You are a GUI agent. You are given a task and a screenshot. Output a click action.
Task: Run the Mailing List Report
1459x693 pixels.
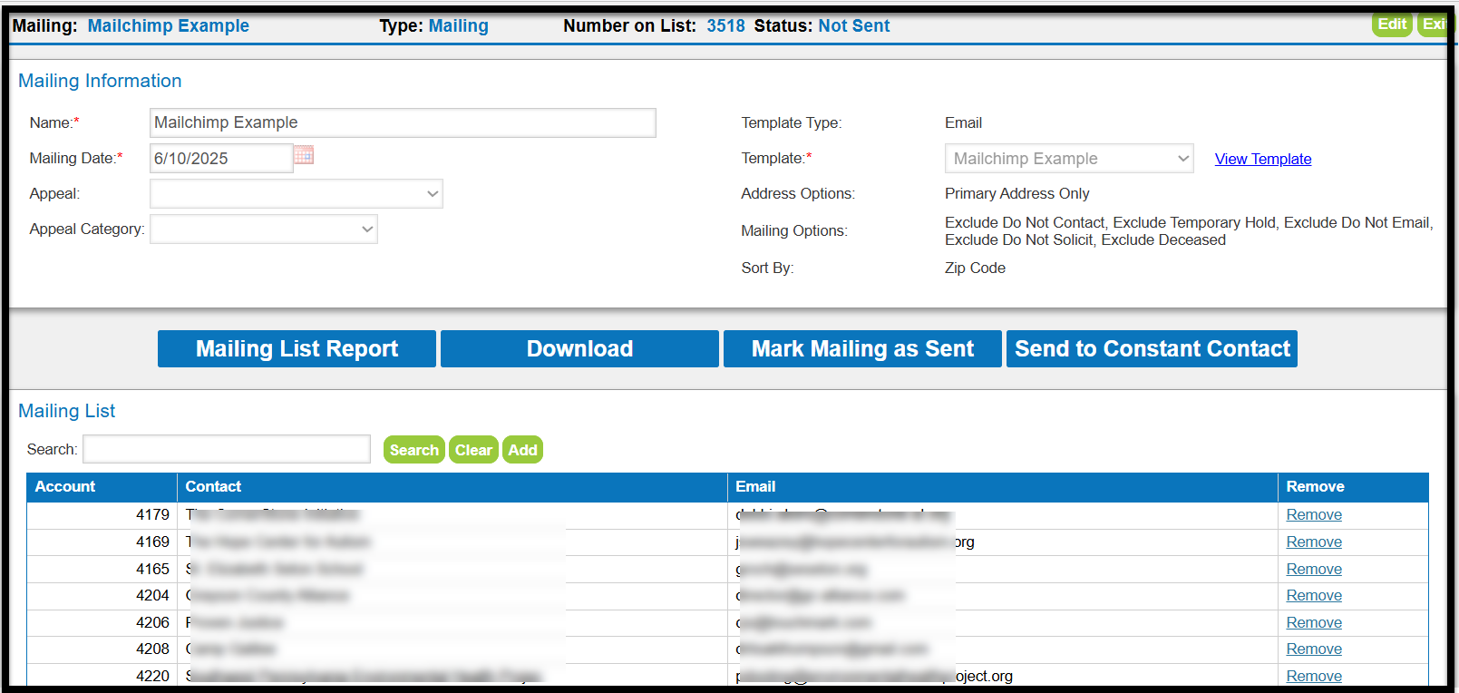[297, 348]
